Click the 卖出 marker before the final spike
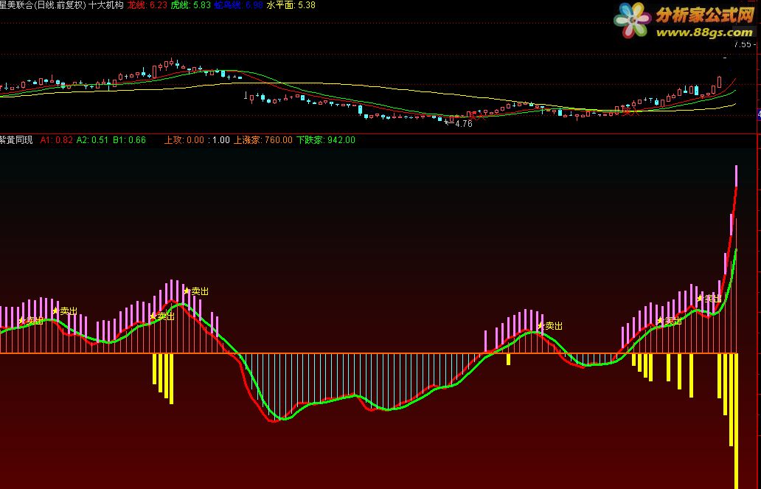Image resolution: width=761 pixels, height=489 pixels. (709, 298)
